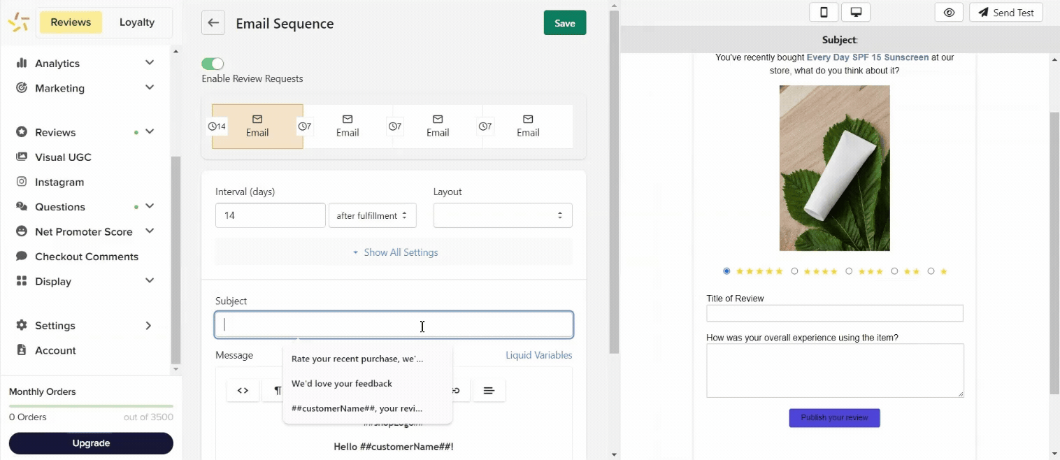
Task: Select the four-star rating radio button
Action: click(x=795, y=271)
